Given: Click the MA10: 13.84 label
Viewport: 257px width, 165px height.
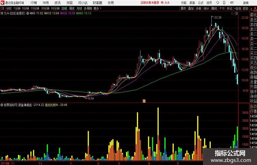Looking at the screenshot, I should [52, 13].
